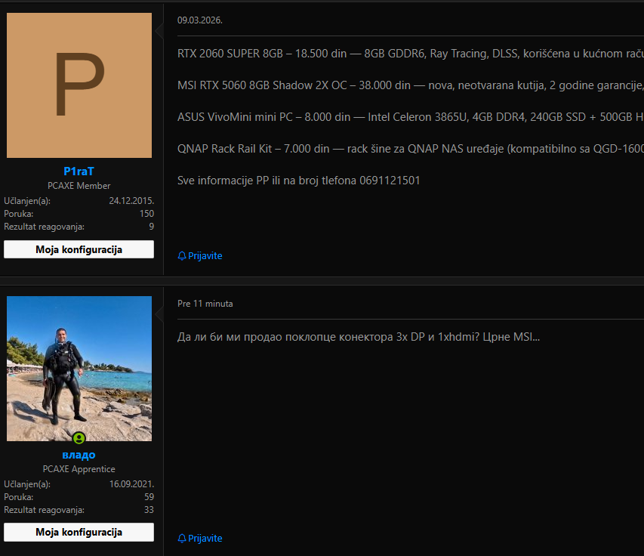The width and height of the screenshot is (644, 556).
Task: Click the bell icon in P1raT's post
Action: tap(182, 255)
